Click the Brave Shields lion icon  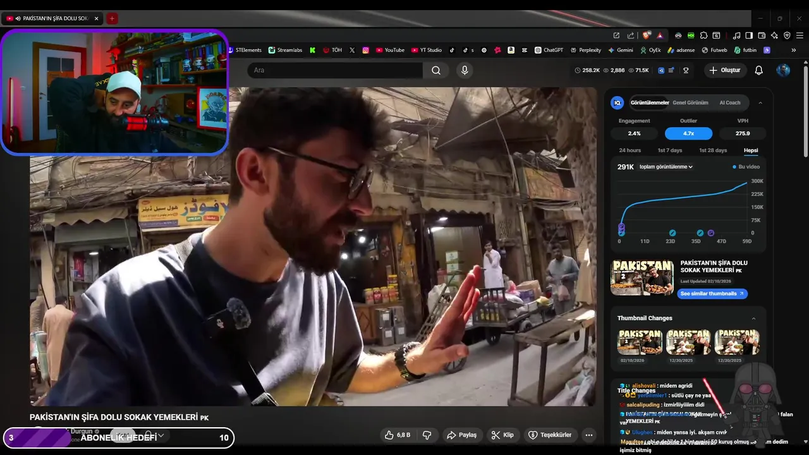coord(646,35)
